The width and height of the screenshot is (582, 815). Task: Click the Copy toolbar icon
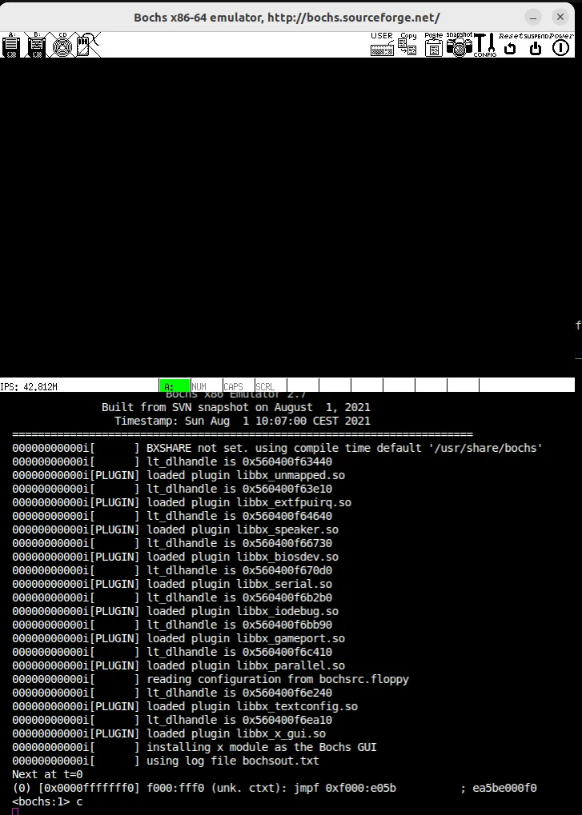[407, 45]
